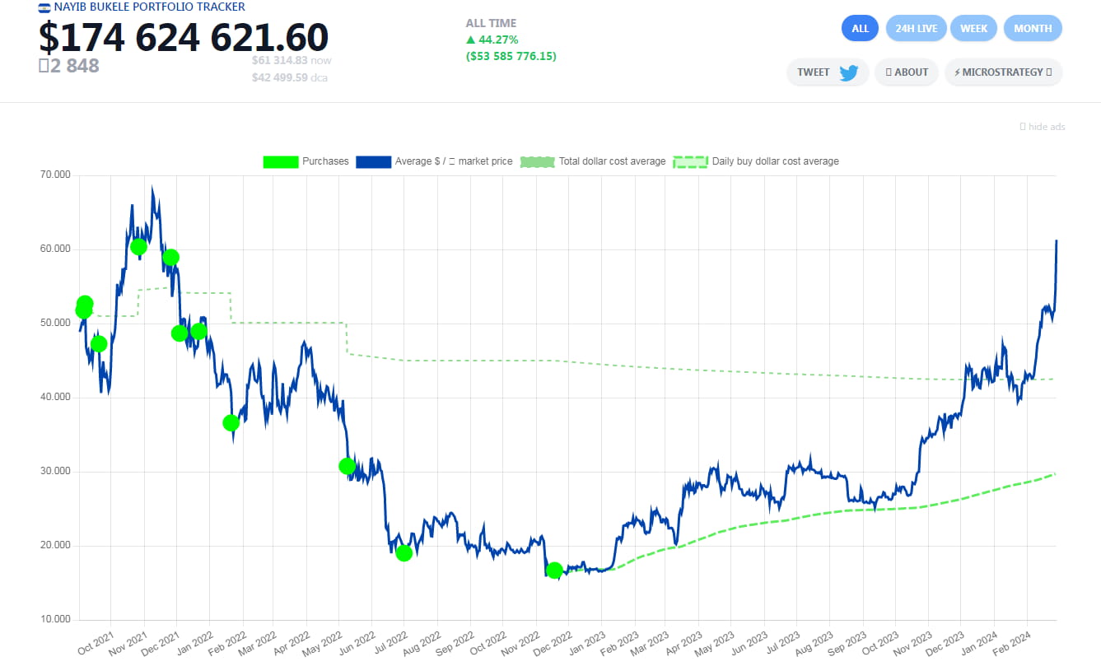Click the blue market price legend swatch
1101x666 pixels.
(x=373, y=161)
